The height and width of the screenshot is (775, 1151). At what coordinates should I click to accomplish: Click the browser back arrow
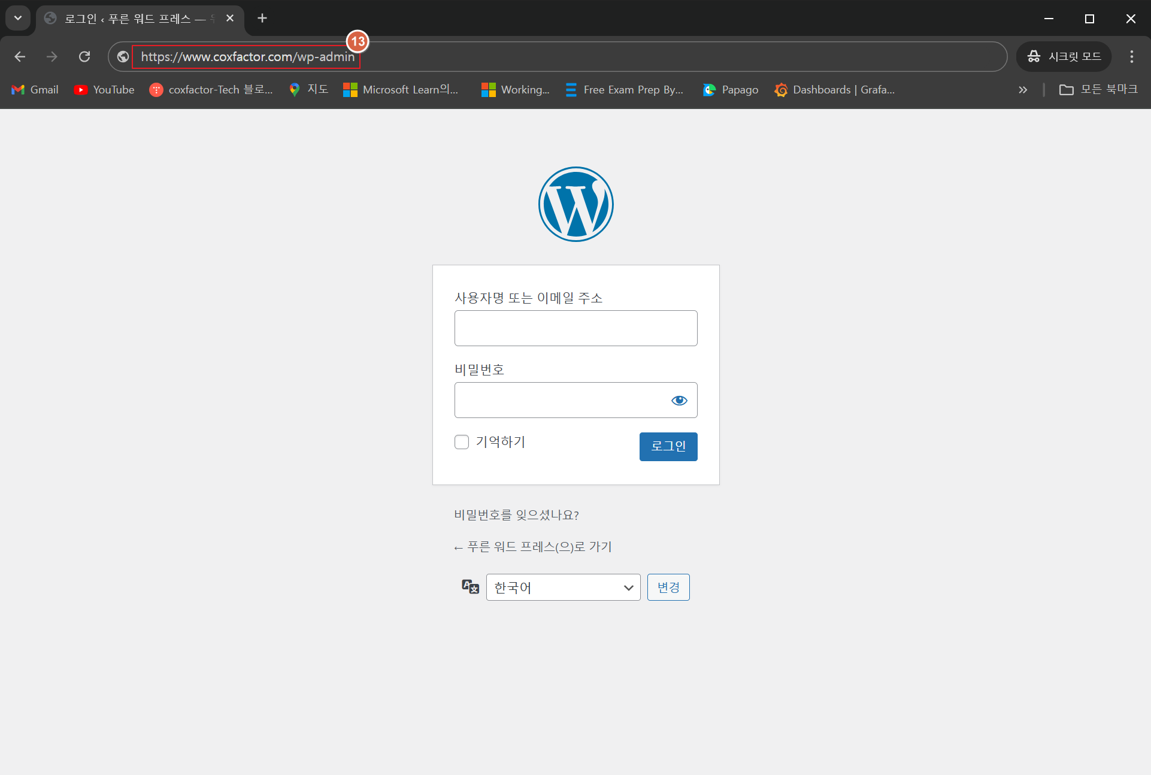click(x=20, y=56)
